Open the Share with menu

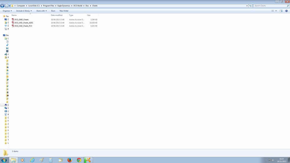(41, 11)
